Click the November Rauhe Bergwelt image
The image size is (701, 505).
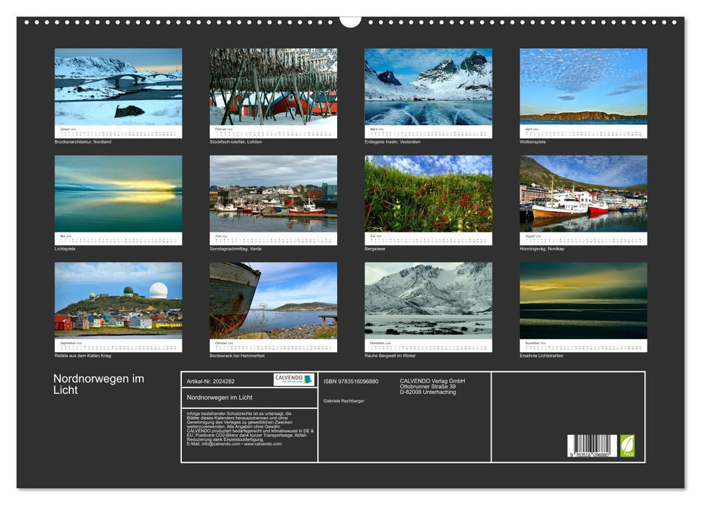pos(429,299)
